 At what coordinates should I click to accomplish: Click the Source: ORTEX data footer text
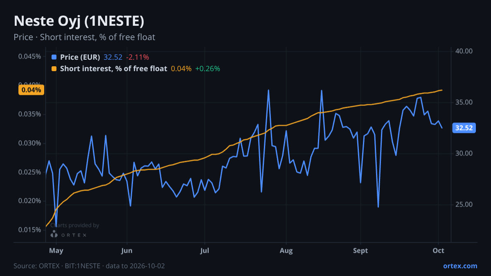pyautogui.click(x=89, y=266)
